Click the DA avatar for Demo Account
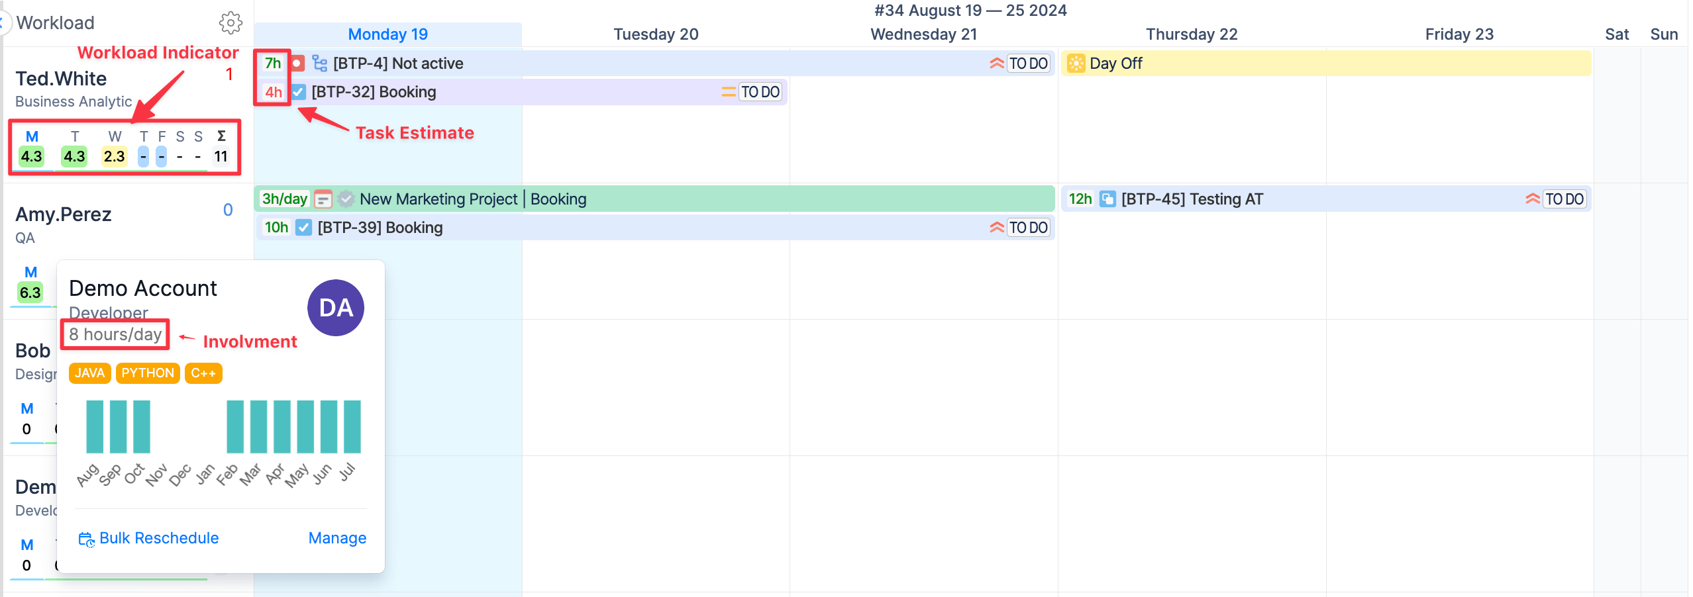The width and height of the screenshot is (1693, 597). [336, 308]
